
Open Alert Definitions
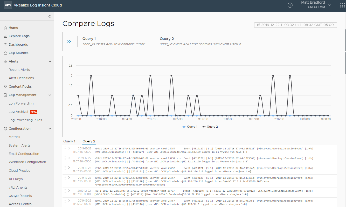[x=21, y=78]
